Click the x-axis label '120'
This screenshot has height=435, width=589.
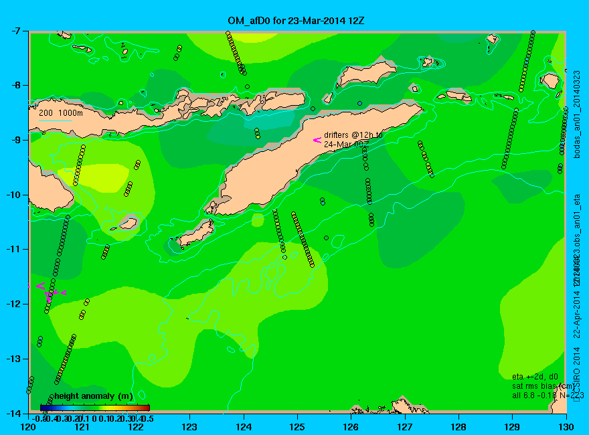pos(28,427)
